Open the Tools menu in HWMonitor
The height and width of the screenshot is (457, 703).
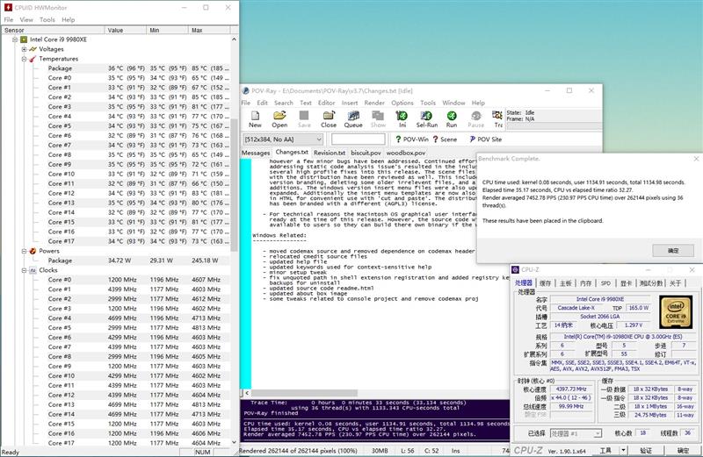click(x=47, y=19)
